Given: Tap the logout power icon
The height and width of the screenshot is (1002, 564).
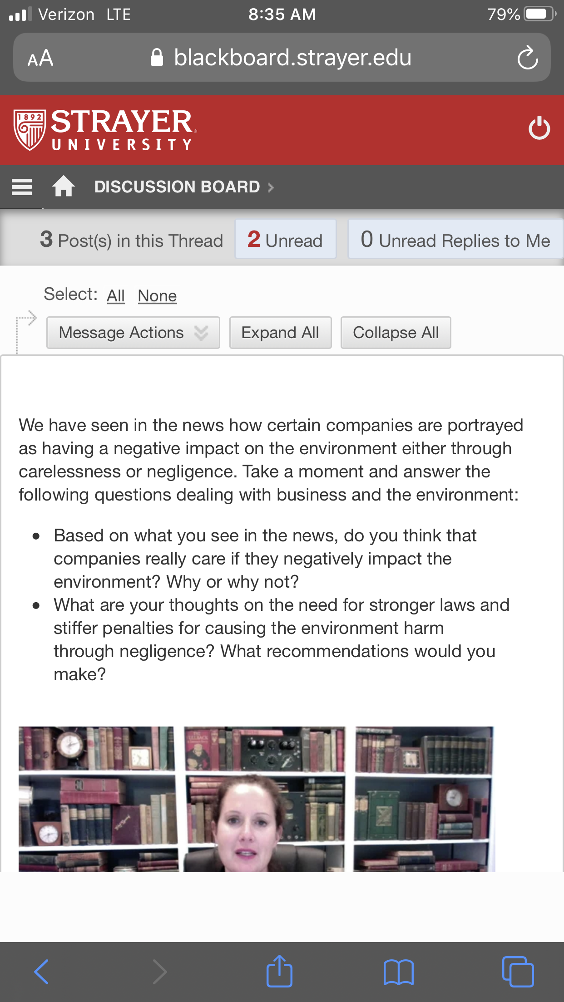Looking at the screenshot, I should click(539, 128).
